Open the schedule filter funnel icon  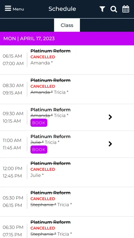coord(102,9)
